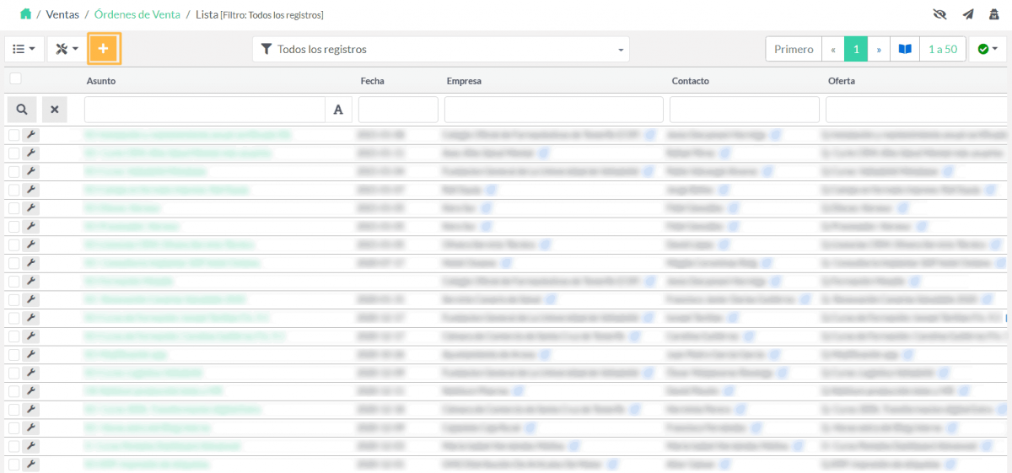This screenshot has width=1012, height=473.
Task: Open the list view options dropdown
Action: [24, 49]
